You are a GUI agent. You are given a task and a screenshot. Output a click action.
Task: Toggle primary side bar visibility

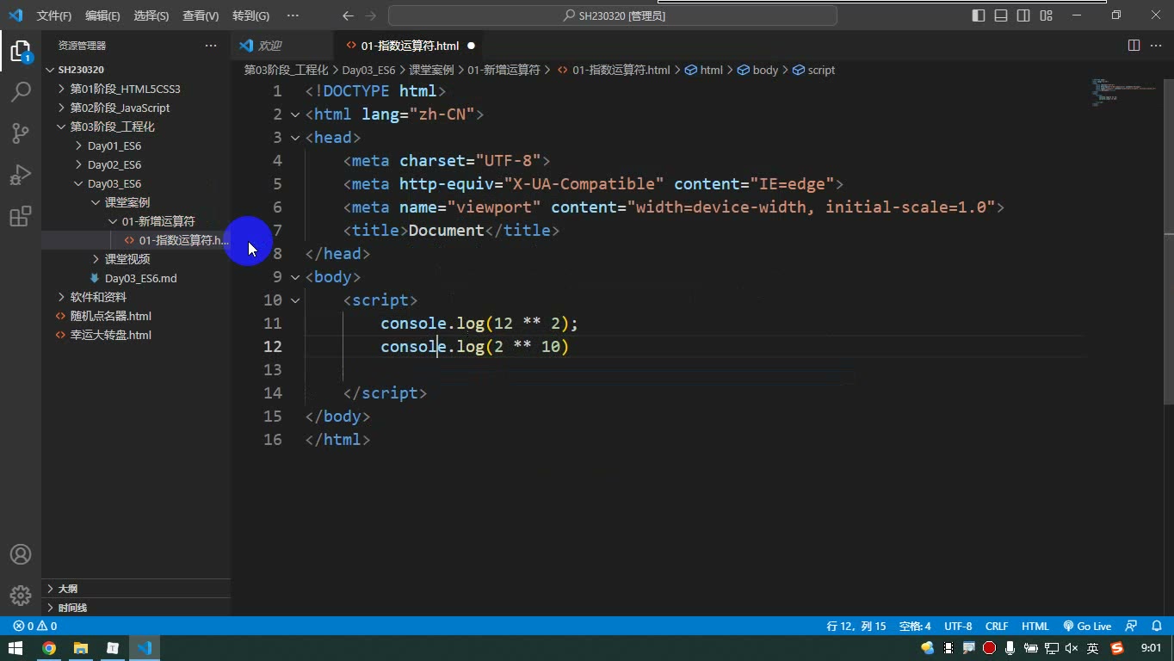(x=979, y=15)
